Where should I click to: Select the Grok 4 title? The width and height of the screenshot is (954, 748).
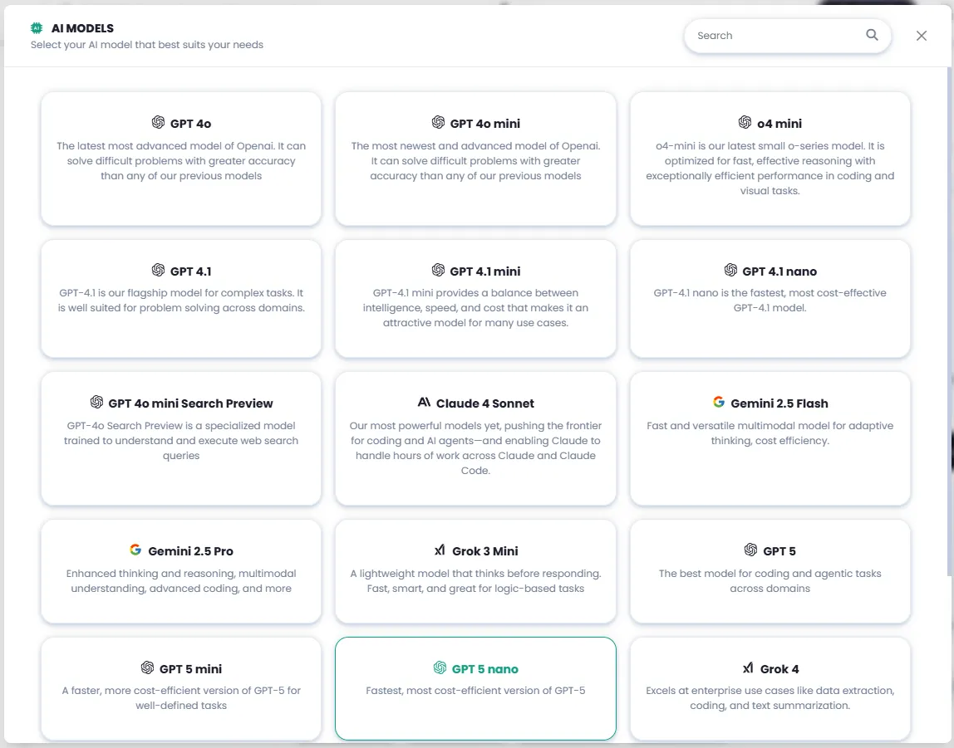point(779,669)
